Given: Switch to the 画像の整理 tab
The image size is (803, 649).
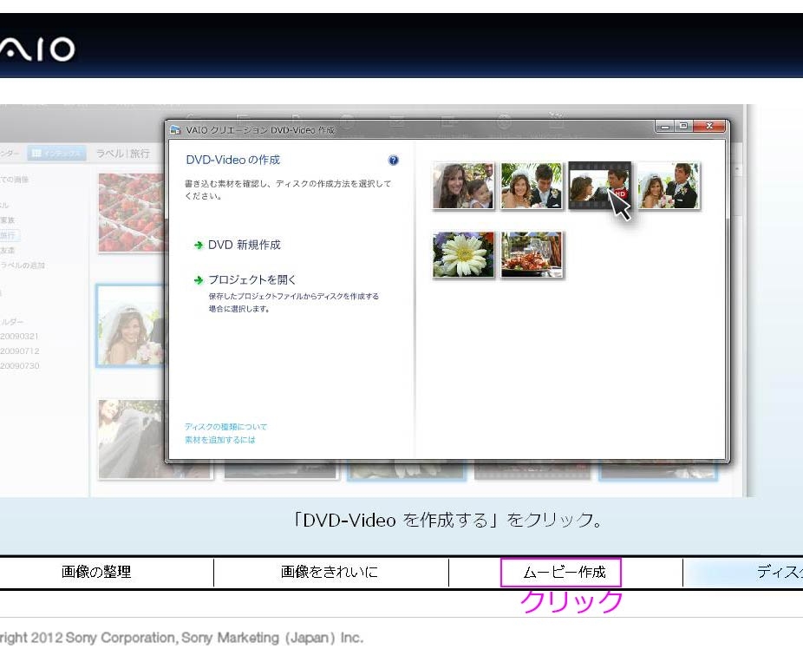Looking at the screenshot, I should (96, 573).
